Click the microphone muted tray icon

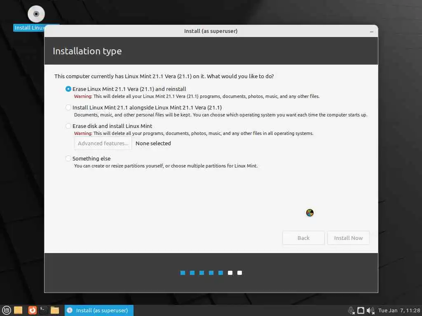(351, 311)
